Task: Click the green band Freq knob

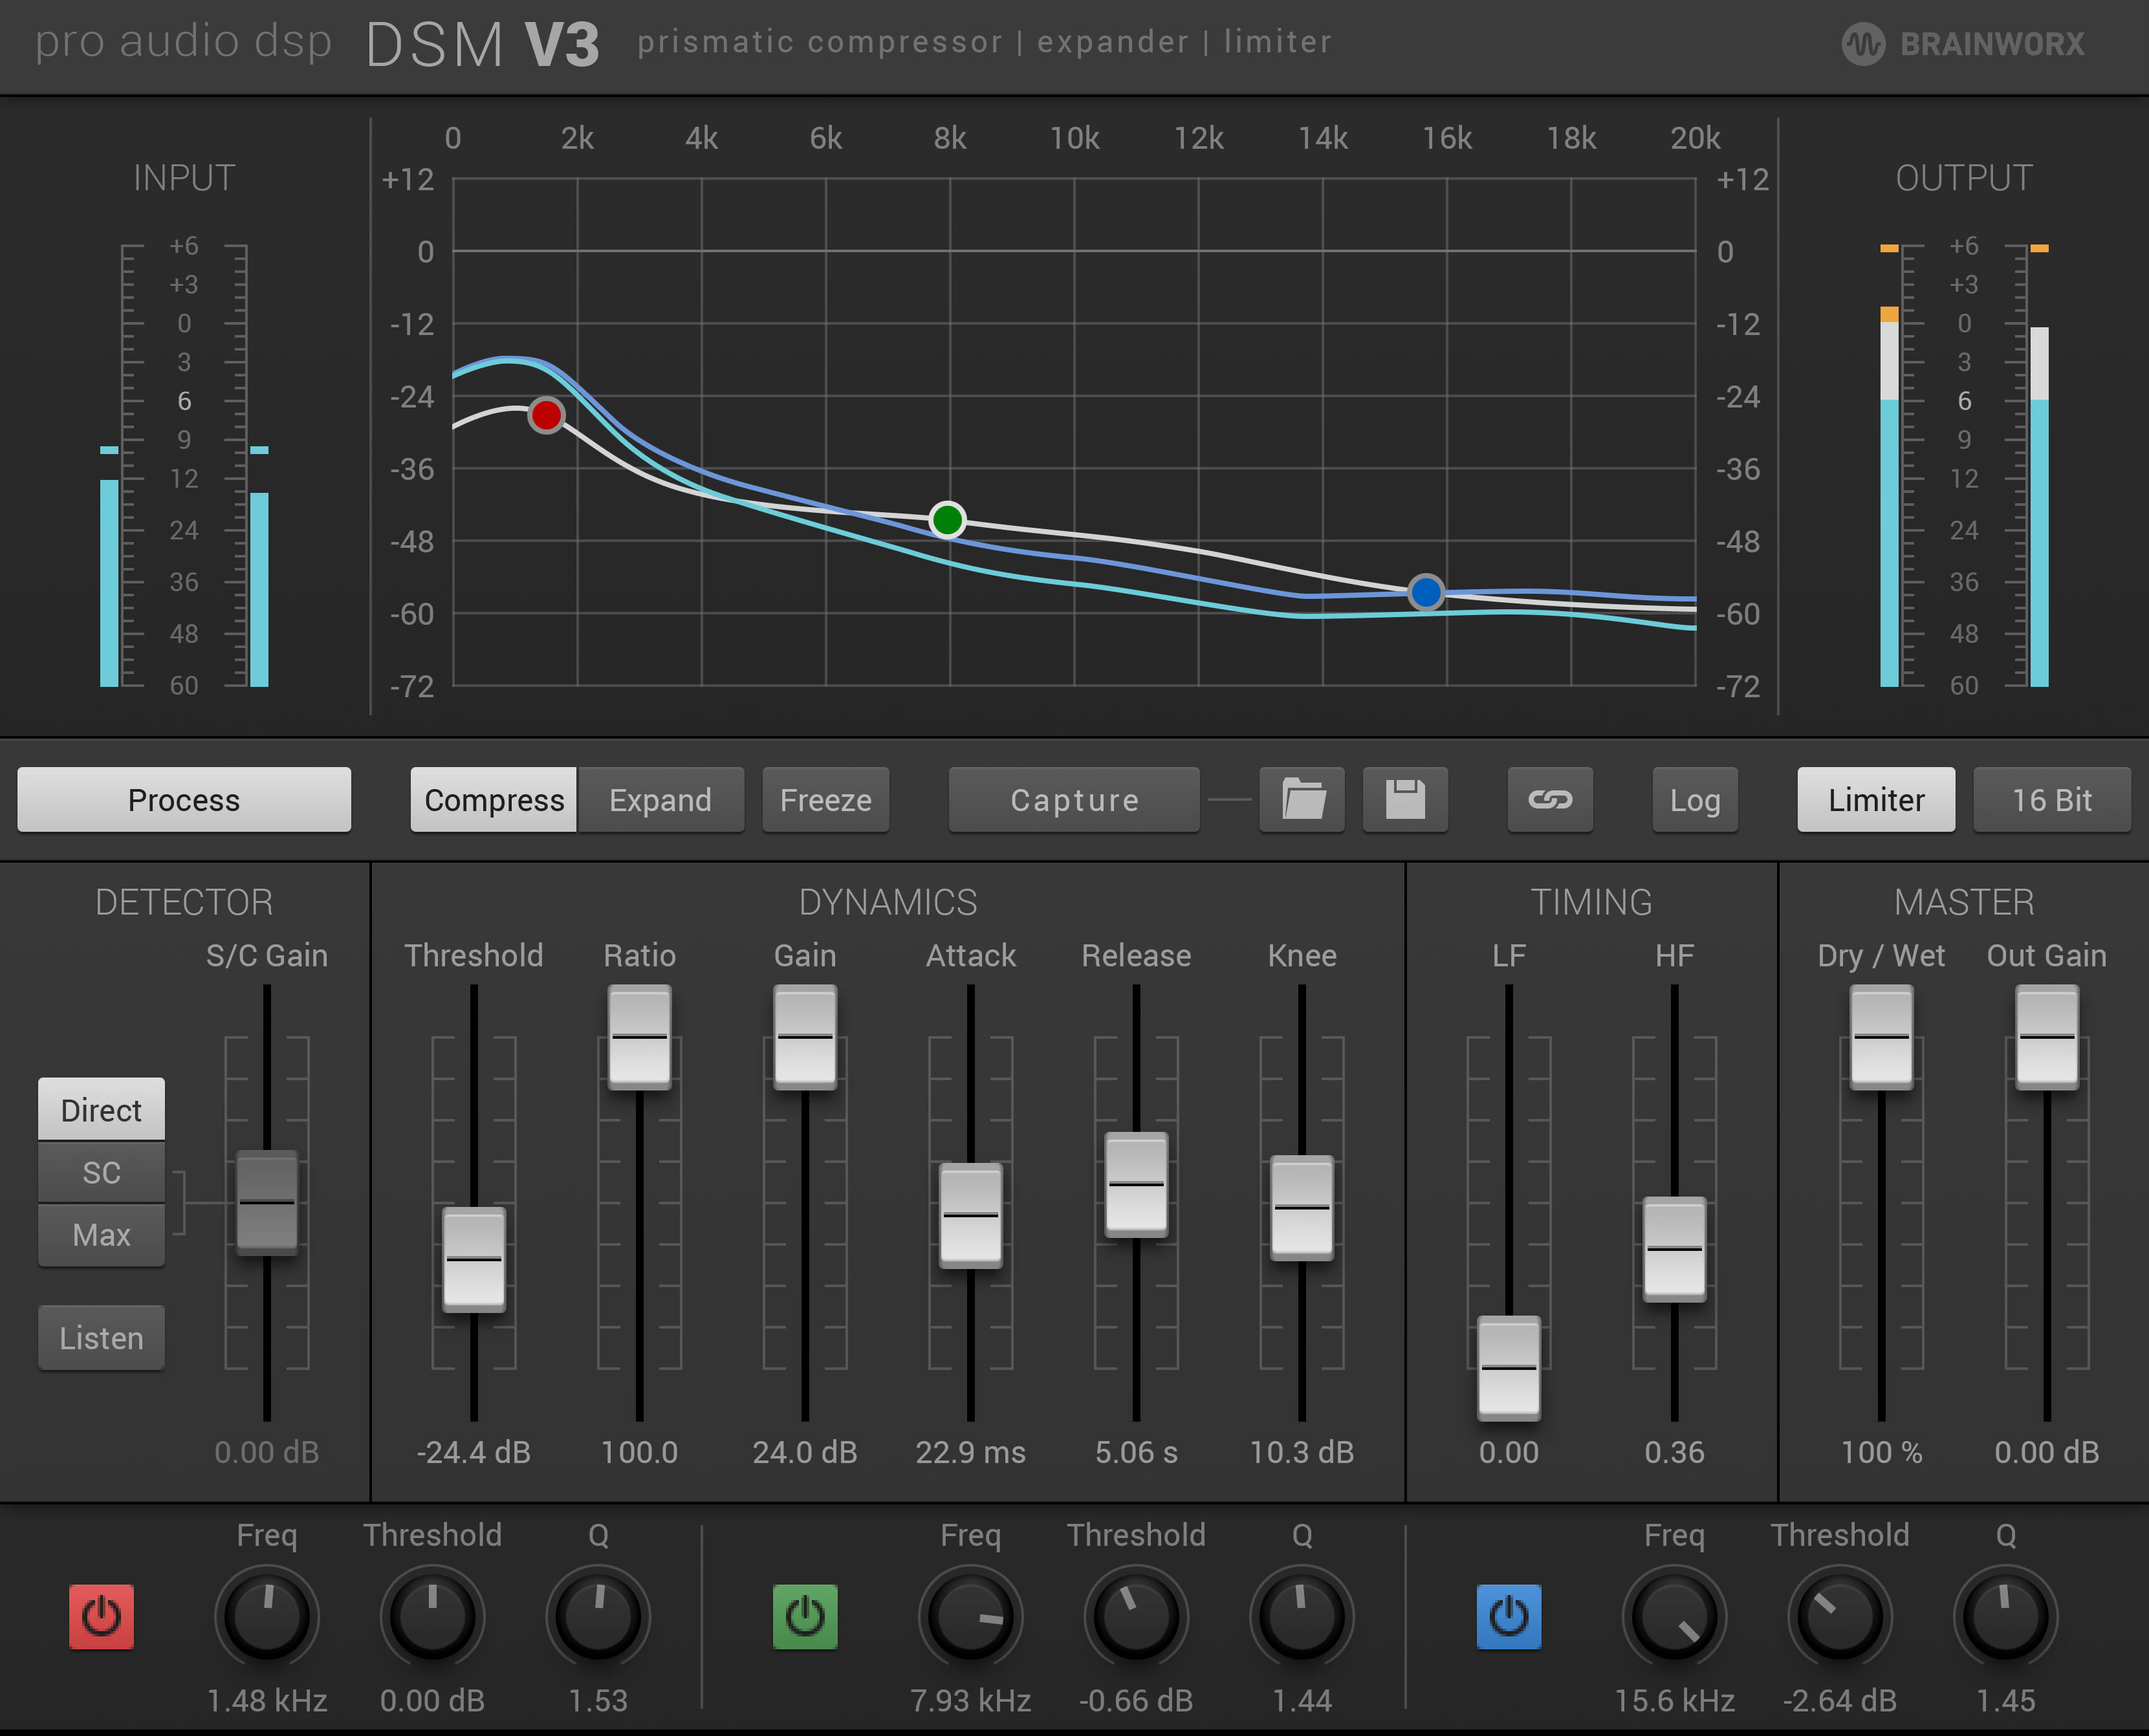Action: (971, 1616)
